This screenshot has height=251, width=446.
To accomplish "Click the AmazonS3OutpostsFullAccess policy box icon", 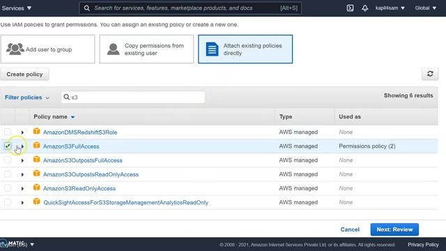I will [x=36, y=159].
